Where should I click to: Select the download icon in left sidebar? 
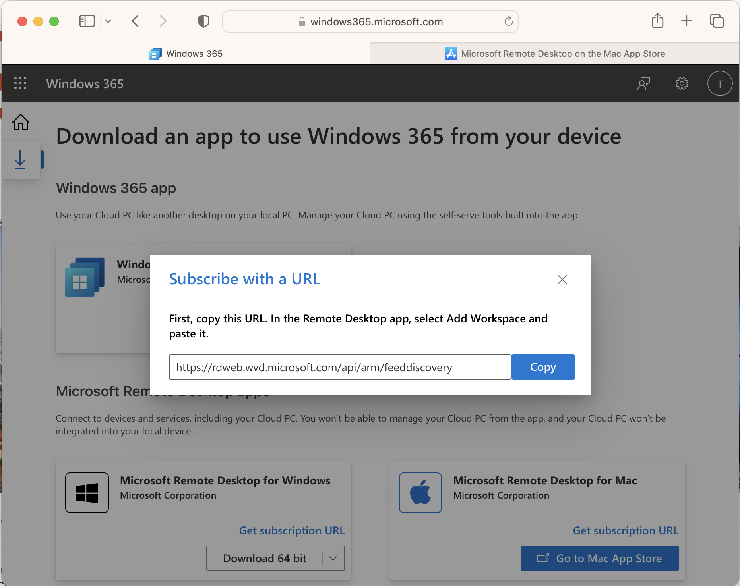tap(20, 160)
